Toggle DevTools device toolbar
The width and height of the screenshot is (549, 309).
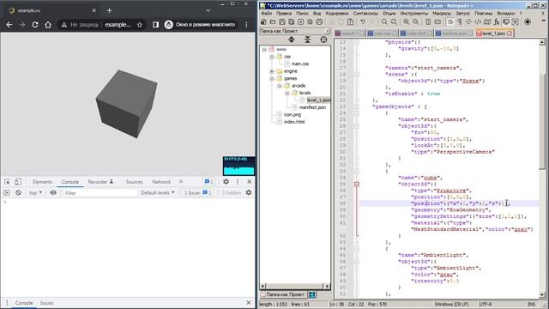(x=18, y=182)
